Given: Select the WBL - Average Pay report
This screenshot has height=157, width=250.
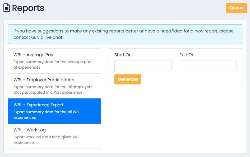Looking at the screenshot, I should 33,55.
